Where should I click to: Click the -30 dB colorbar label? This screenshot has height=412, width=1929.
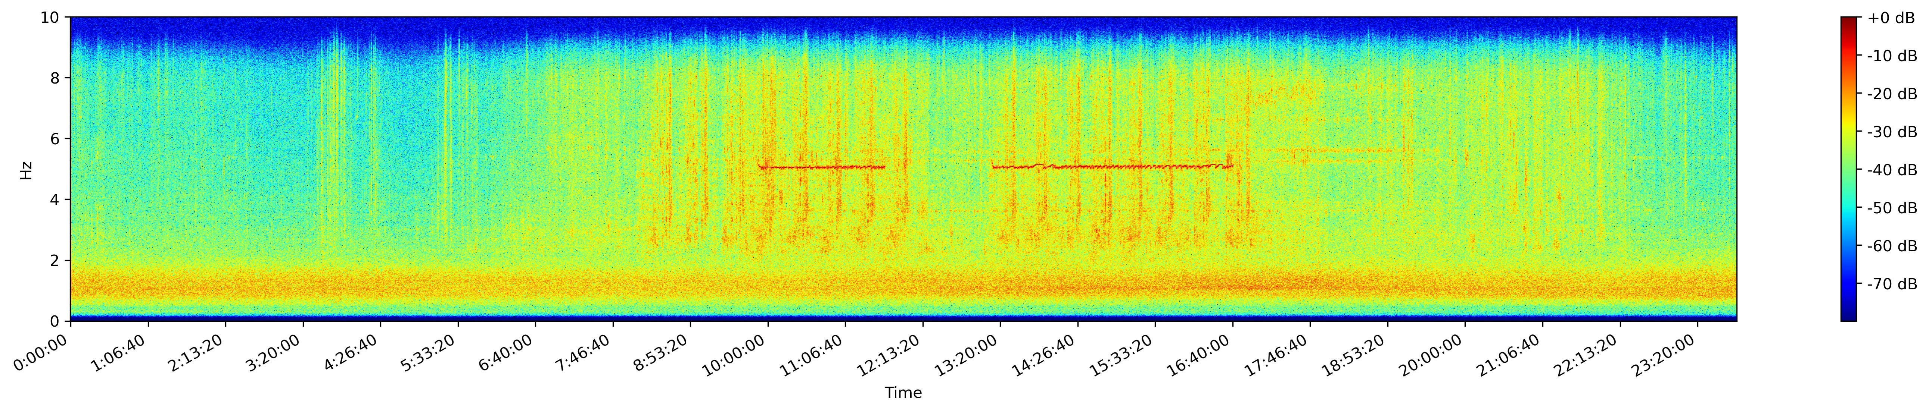[1892, 132]
